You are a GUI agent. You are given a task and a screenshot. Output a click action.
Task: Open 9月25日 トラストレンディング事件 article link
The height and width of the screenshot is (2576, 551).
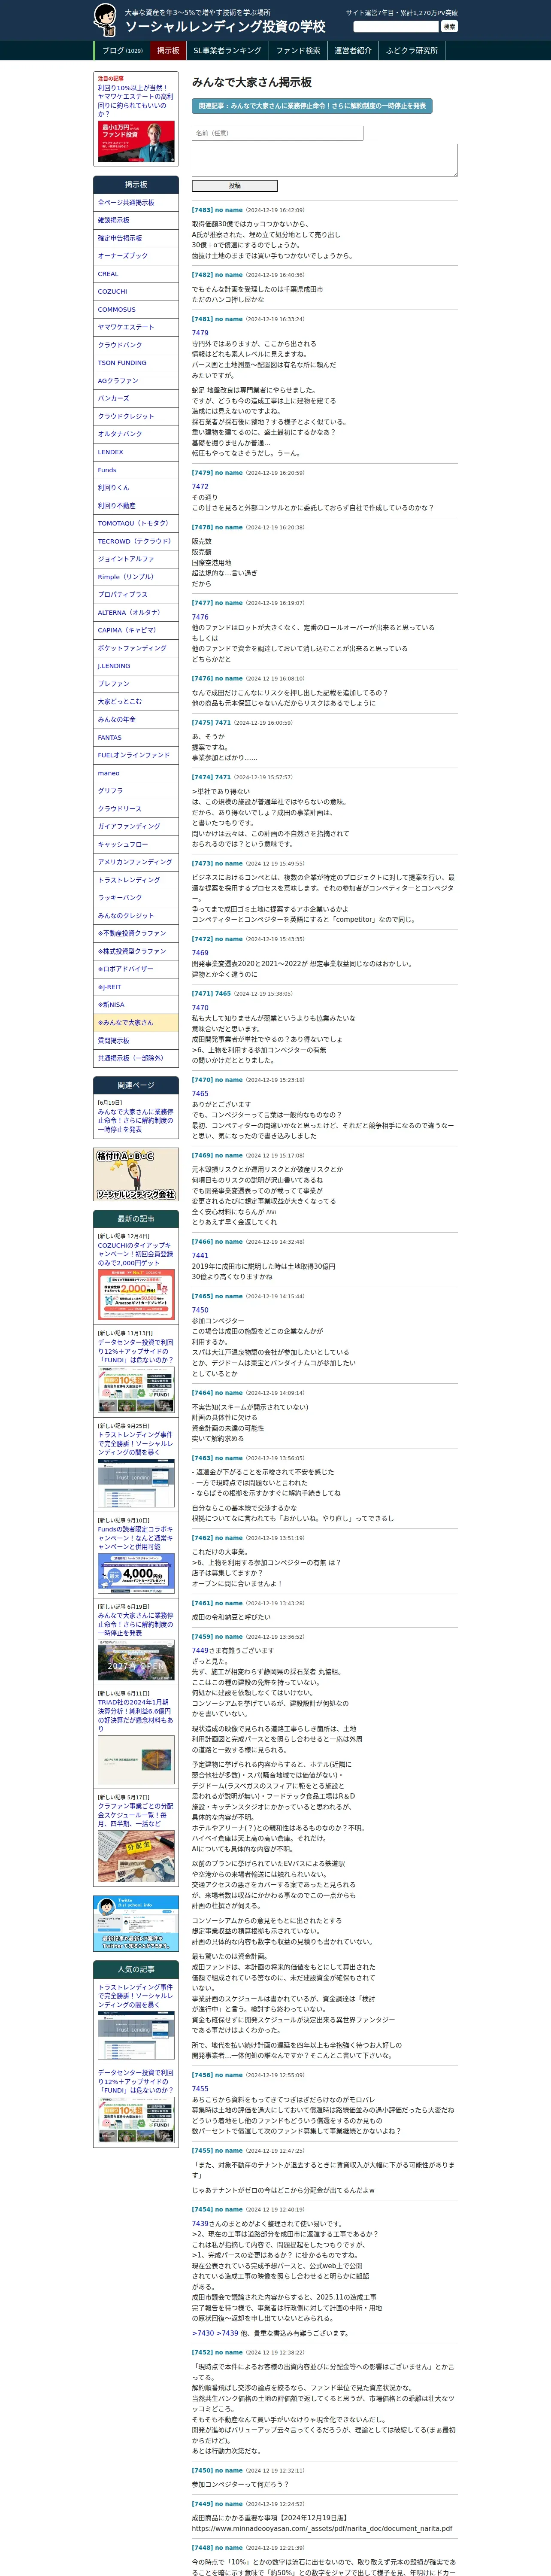coord(135,1444)
